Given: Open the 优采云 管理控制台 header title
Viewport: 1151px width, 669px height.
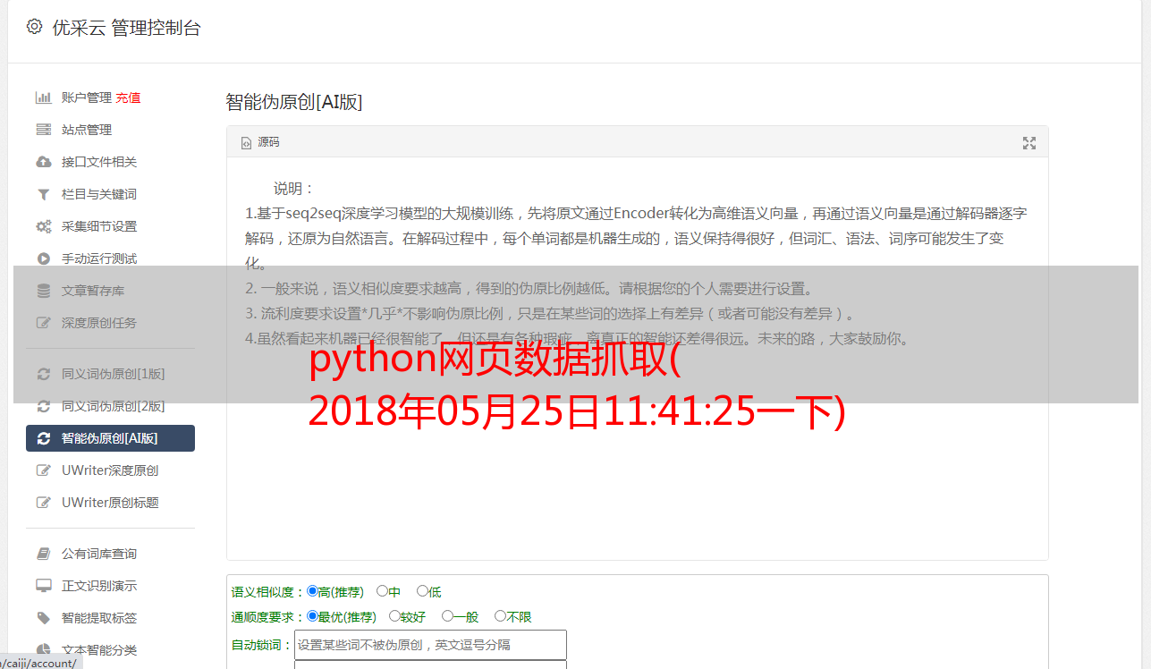Looking at the screenshot, I should (127, 28).
